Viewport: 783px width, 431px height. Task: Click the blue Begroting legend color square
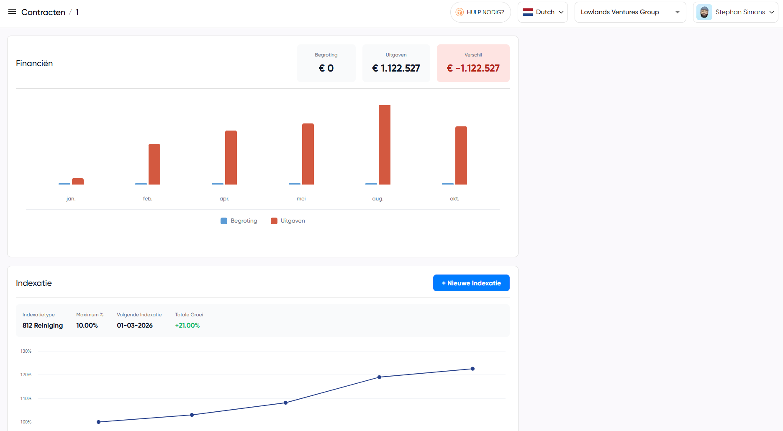(x=223, y=221)
